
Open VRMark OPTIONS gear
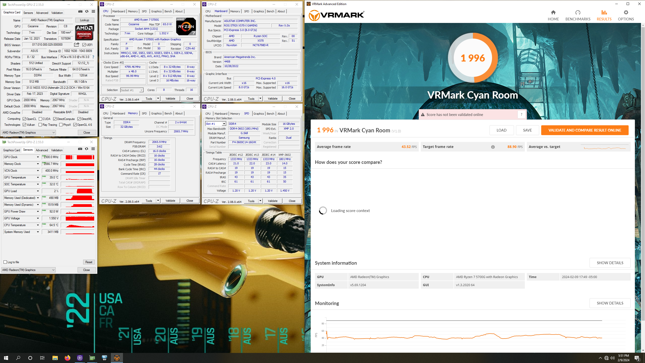[626, 16]
